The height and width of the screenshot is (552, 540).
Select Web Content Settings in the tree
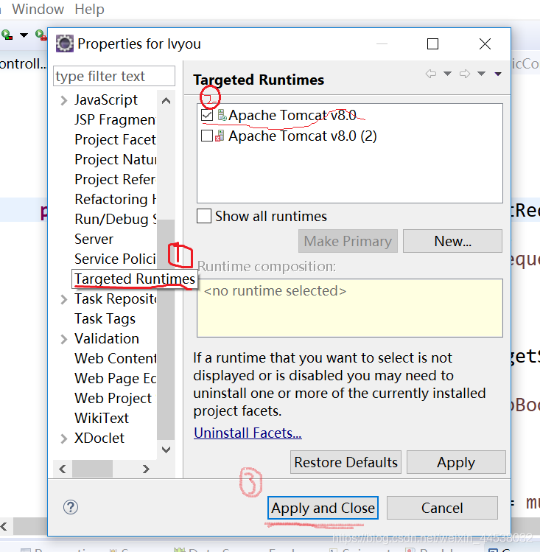click(x=116, y=359)
